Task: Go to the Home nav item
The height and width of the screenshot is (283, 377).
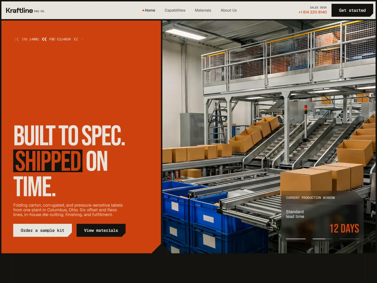Action: (x=149, y=10)
